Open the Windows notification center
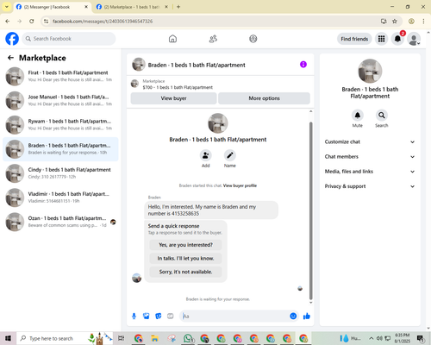Image resolution: width=431 pixels, height=345 pixels. pyautogui.click(x=421, y=338)
